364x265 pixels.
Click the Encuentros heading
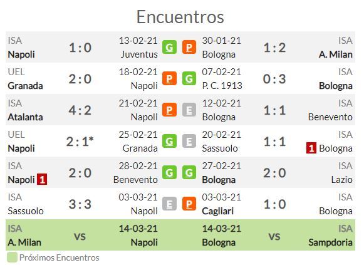click(x=180, y=17)
